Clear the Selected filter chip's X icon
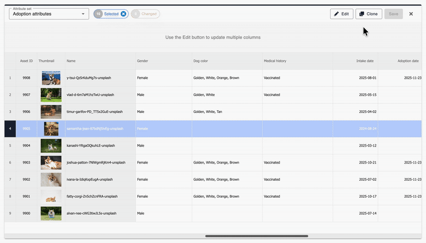The height and width of the screenshot is (243, 426). point(124,14)
